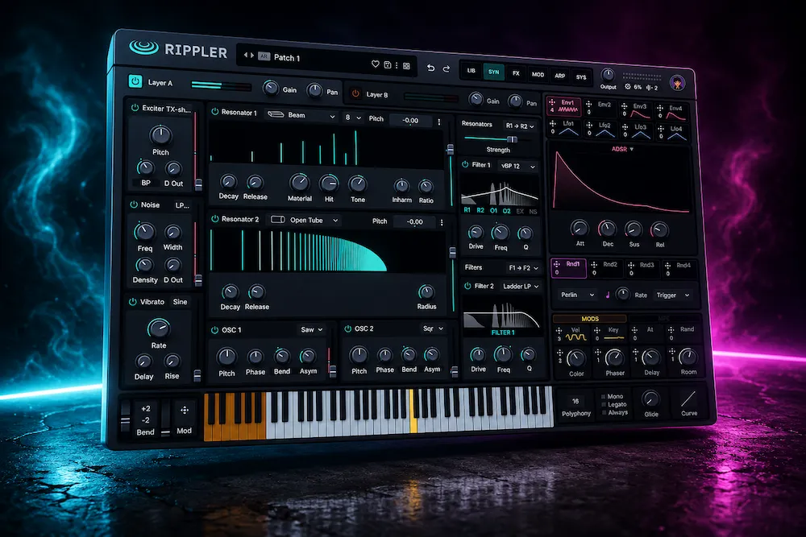The width and height of the screenshot is (806, 537).
Task: Open Filter 2 Ladder LP dropdown
Action: point(520,287)
